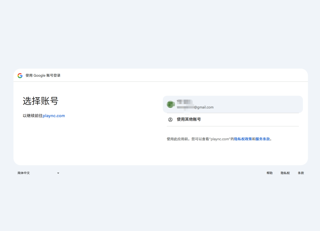Click the 以继续前往 text
320x231 pixels.
pos(32,116)
